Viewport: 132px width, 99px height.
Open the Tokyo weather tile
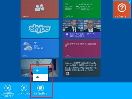click(40, 48)
